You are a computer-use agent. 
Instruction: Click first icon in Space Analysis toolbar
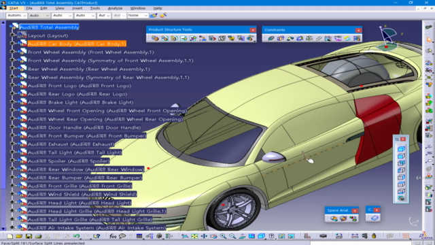(x=334, y=218)
